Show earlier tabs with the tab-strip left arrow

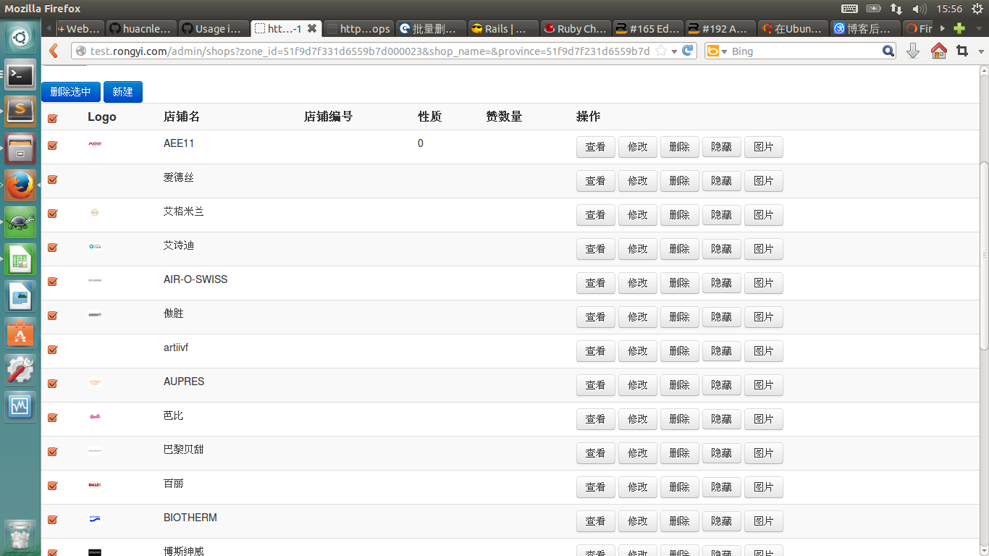click(x=49, y=29)
